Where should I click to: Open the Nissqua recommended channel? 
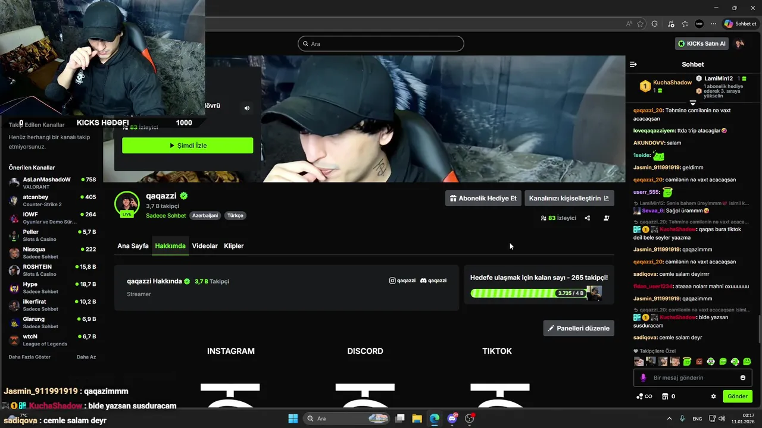coord(52,253)
